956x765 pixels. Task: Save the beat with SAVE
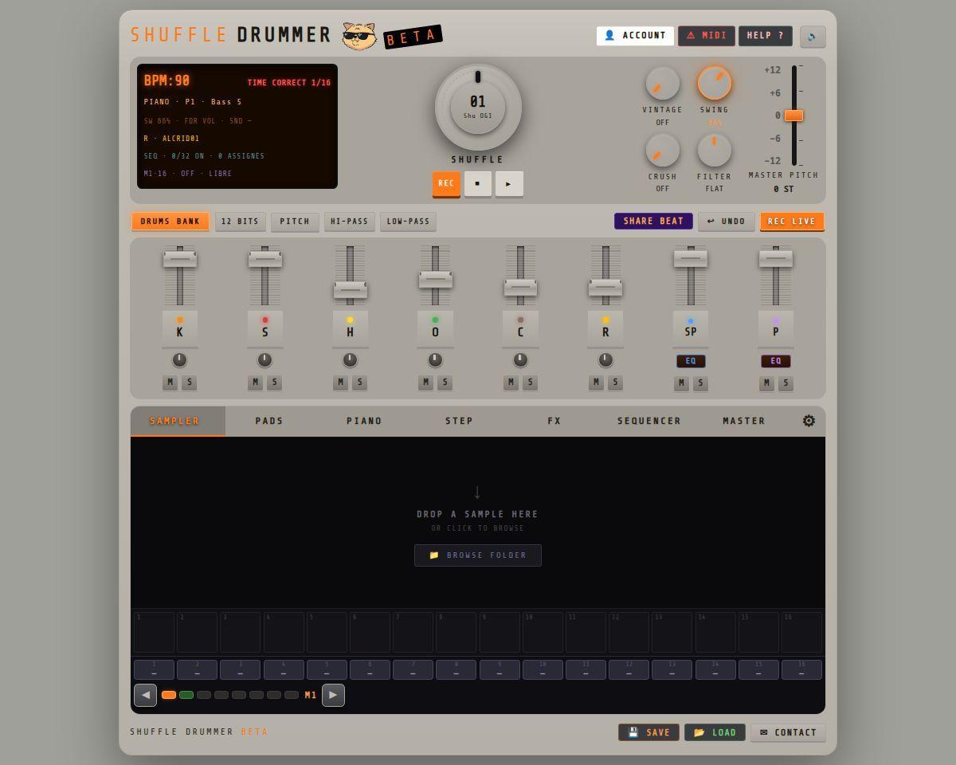point(648,732)
